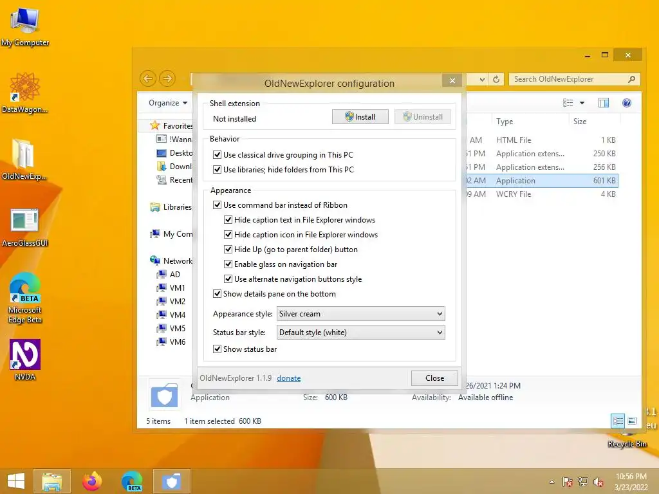
Task: Open Microsoft Edge Beta desktop shortcut
Action: (25, 297)
